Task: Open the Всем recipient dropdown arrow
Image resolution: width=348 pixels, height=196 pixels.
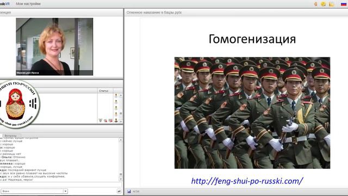Action: pyautogui.click(x=65, y=191)
